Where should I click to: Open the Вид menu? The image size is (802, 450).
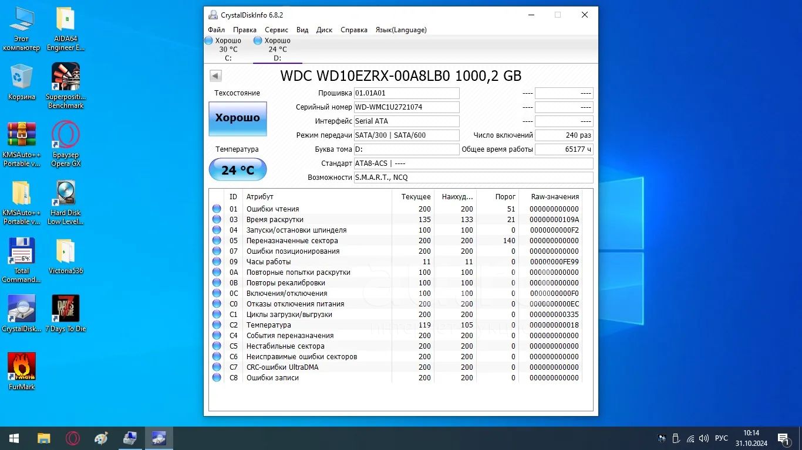302,30
